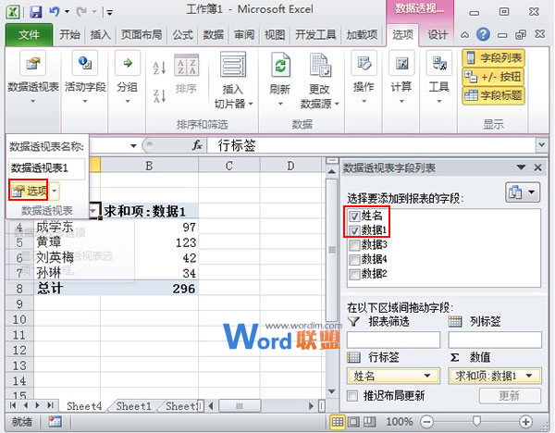555x433 pixels.
Task: Toggle the 字段列表 display button
Action: [x=493, y=57]
